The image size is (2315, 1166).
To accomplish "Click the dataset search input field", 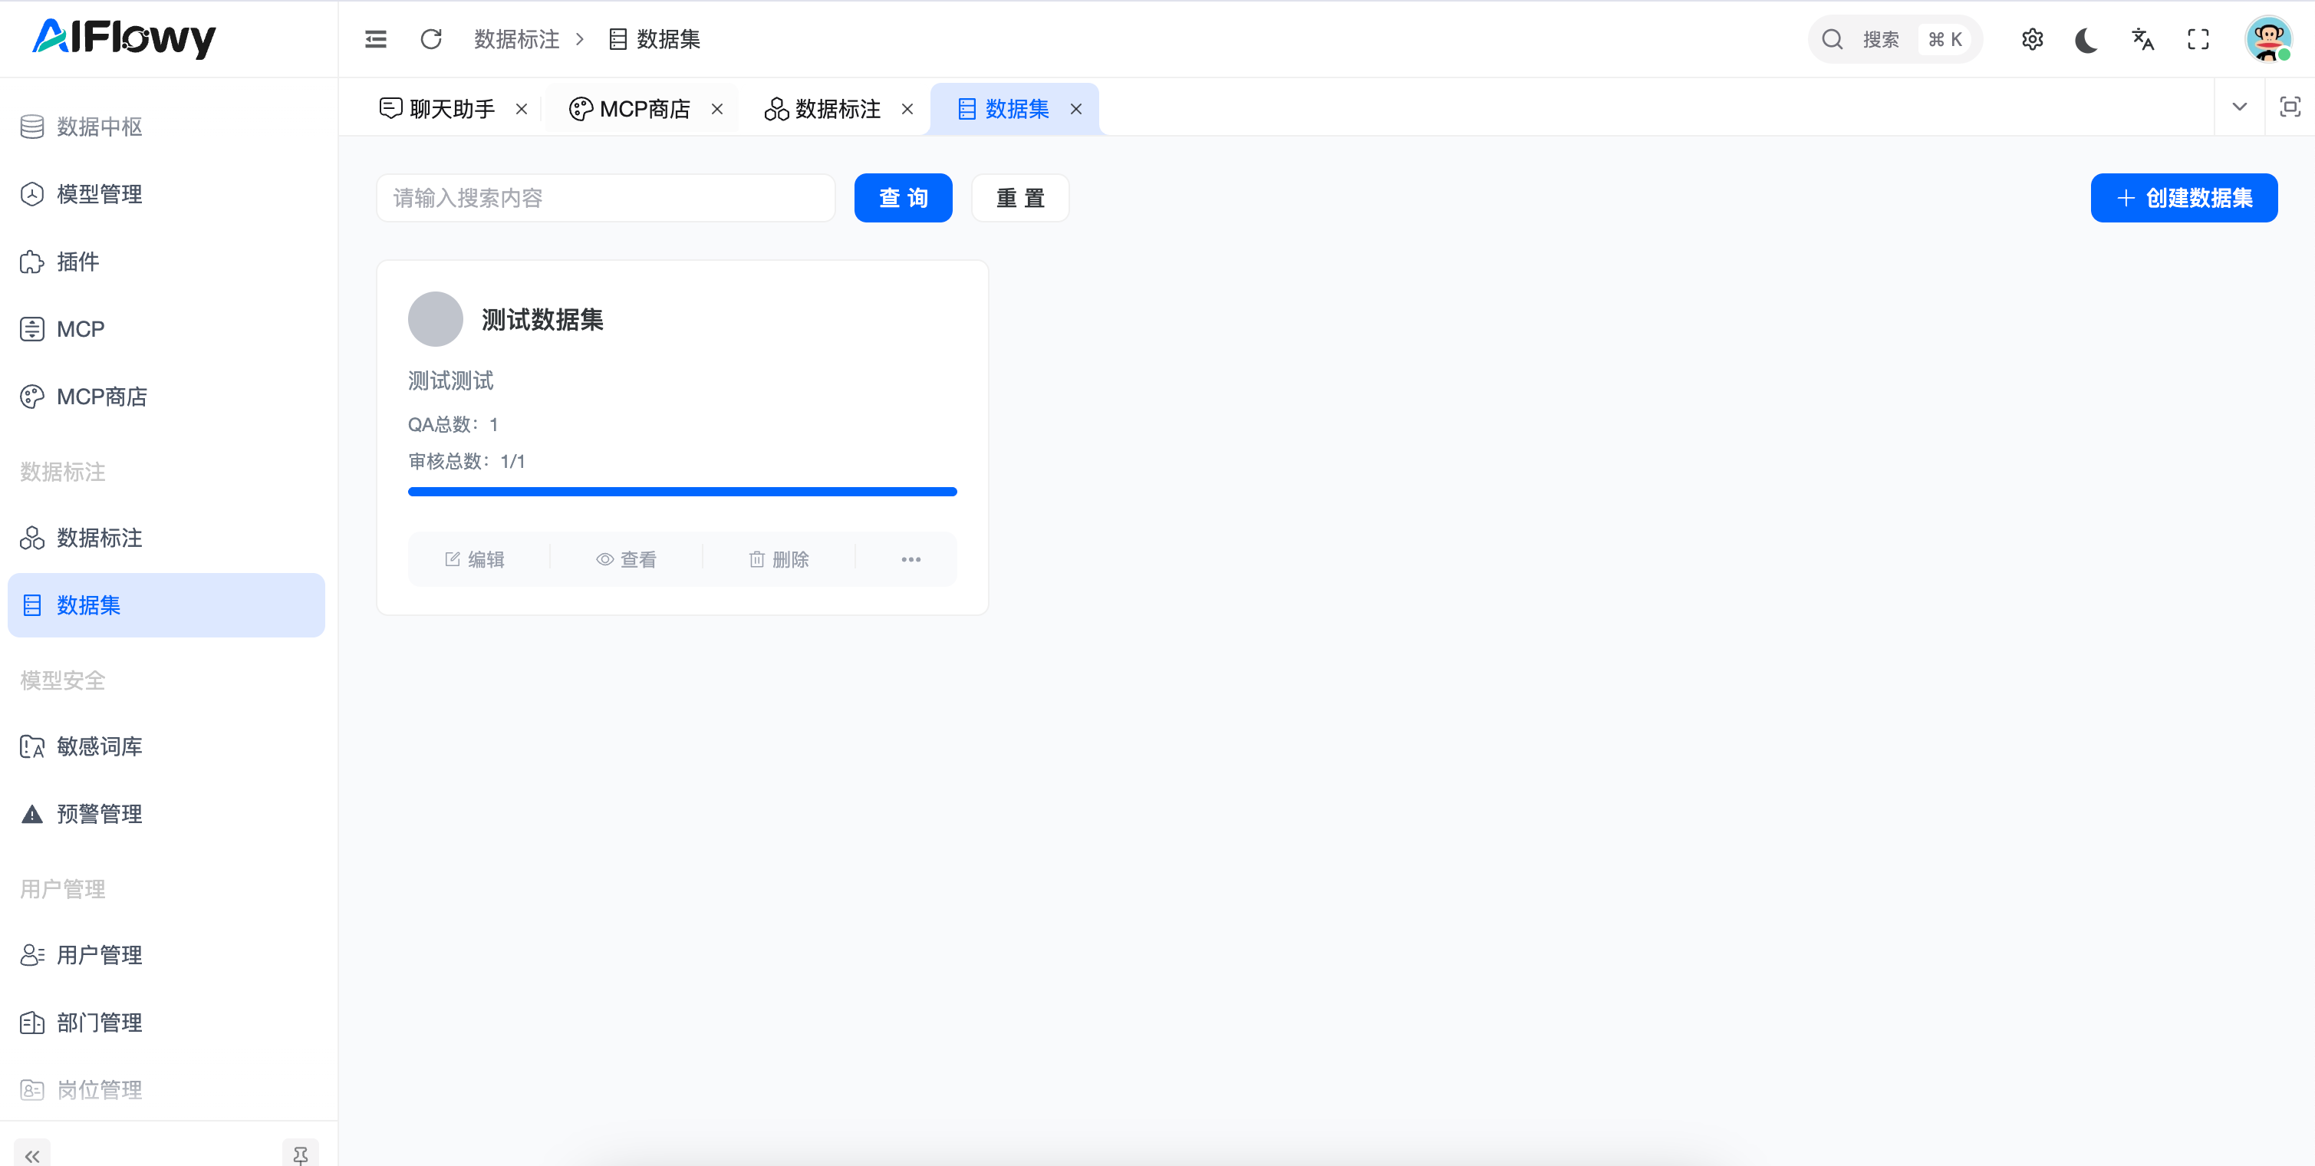I will click(604, 198).
